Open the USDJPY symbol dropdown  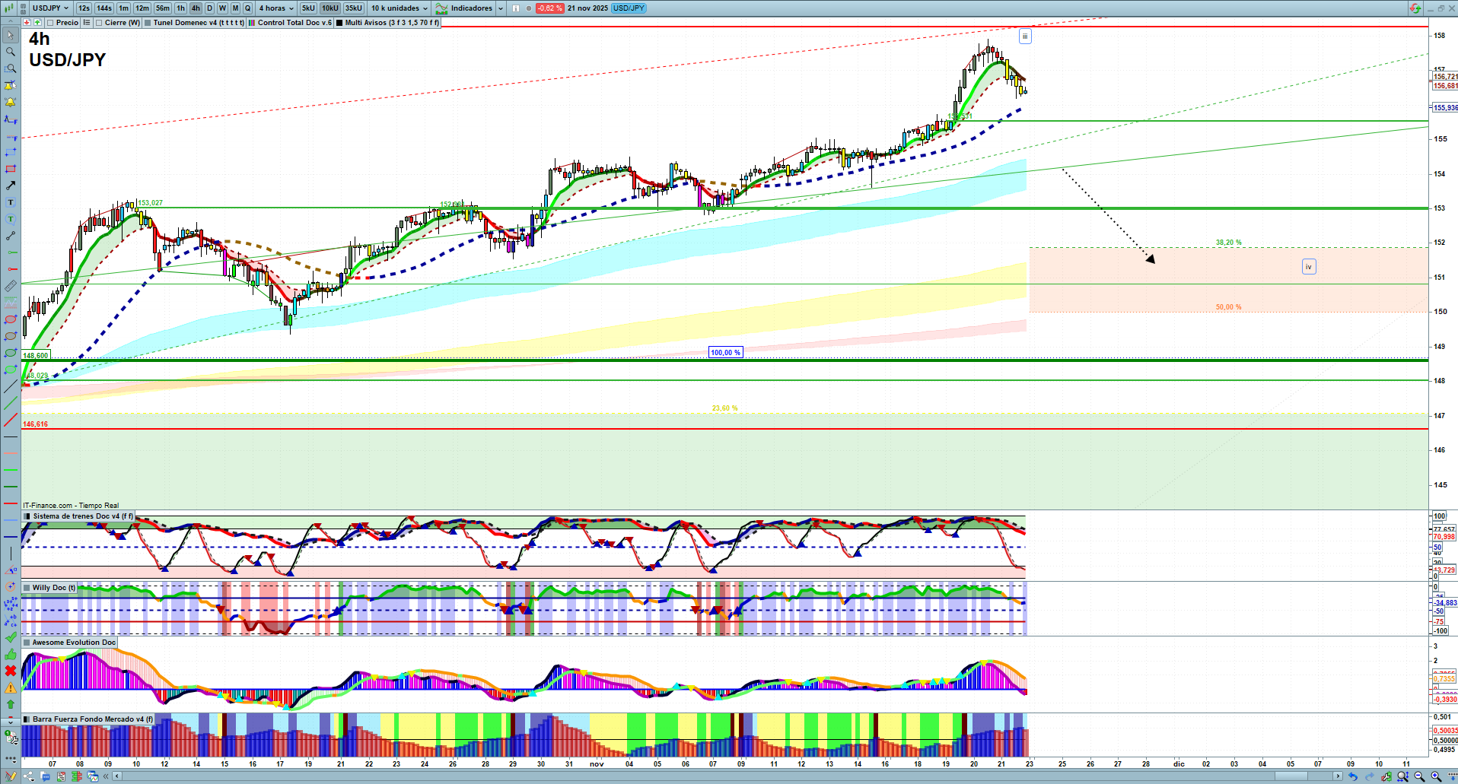50,8
